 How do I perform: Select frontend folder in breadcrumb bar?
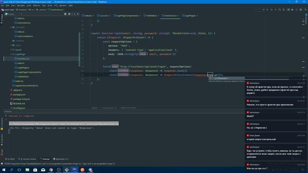pos(21,10)
